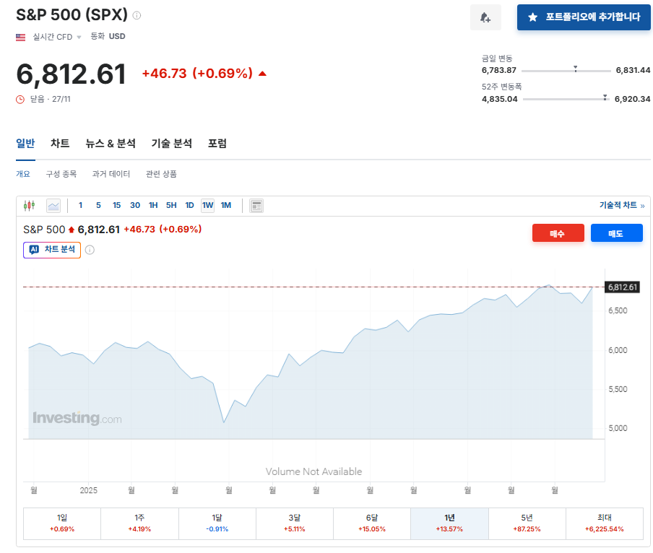The image size is (653, 553).
Task: Select the 개요 sub-tab
Action: (x=23, y=174)
